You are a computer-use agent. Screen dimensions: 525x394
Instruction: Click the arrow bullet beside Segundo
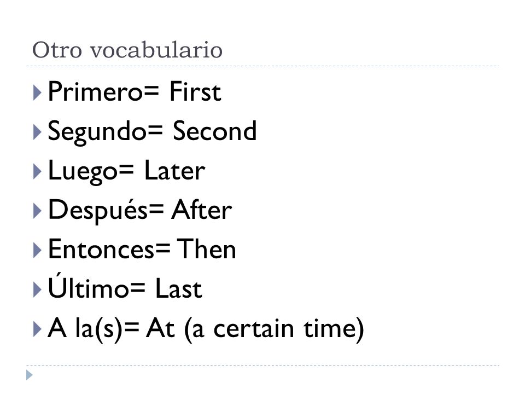pos(37,132)
